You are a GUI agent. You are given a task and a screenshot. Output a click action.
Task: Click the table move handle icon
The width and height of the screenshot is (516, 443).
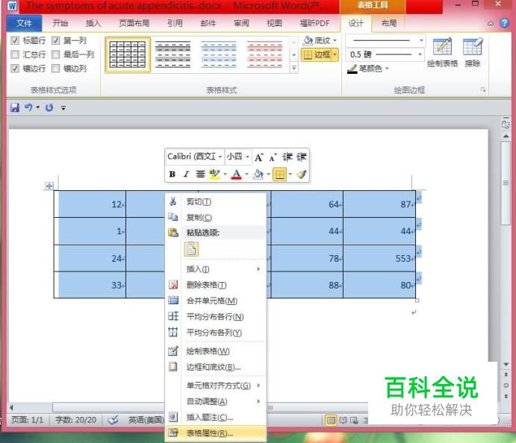click(x=49, y=186)
